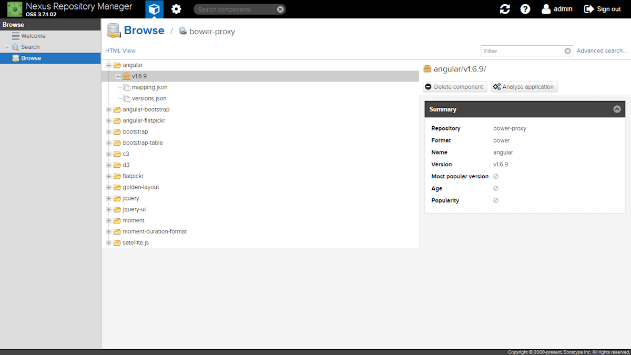Screen dimensions: 631x355
Task: Open Welcome in sidebar
Action: 33,36
